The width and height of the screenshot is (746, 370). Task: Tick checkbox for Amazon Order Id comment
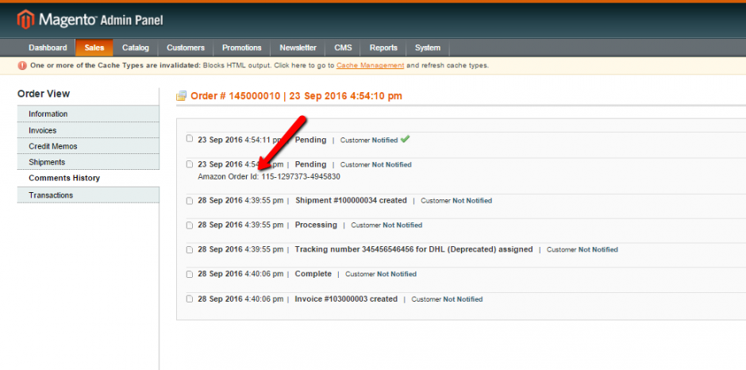coord(190,164)
